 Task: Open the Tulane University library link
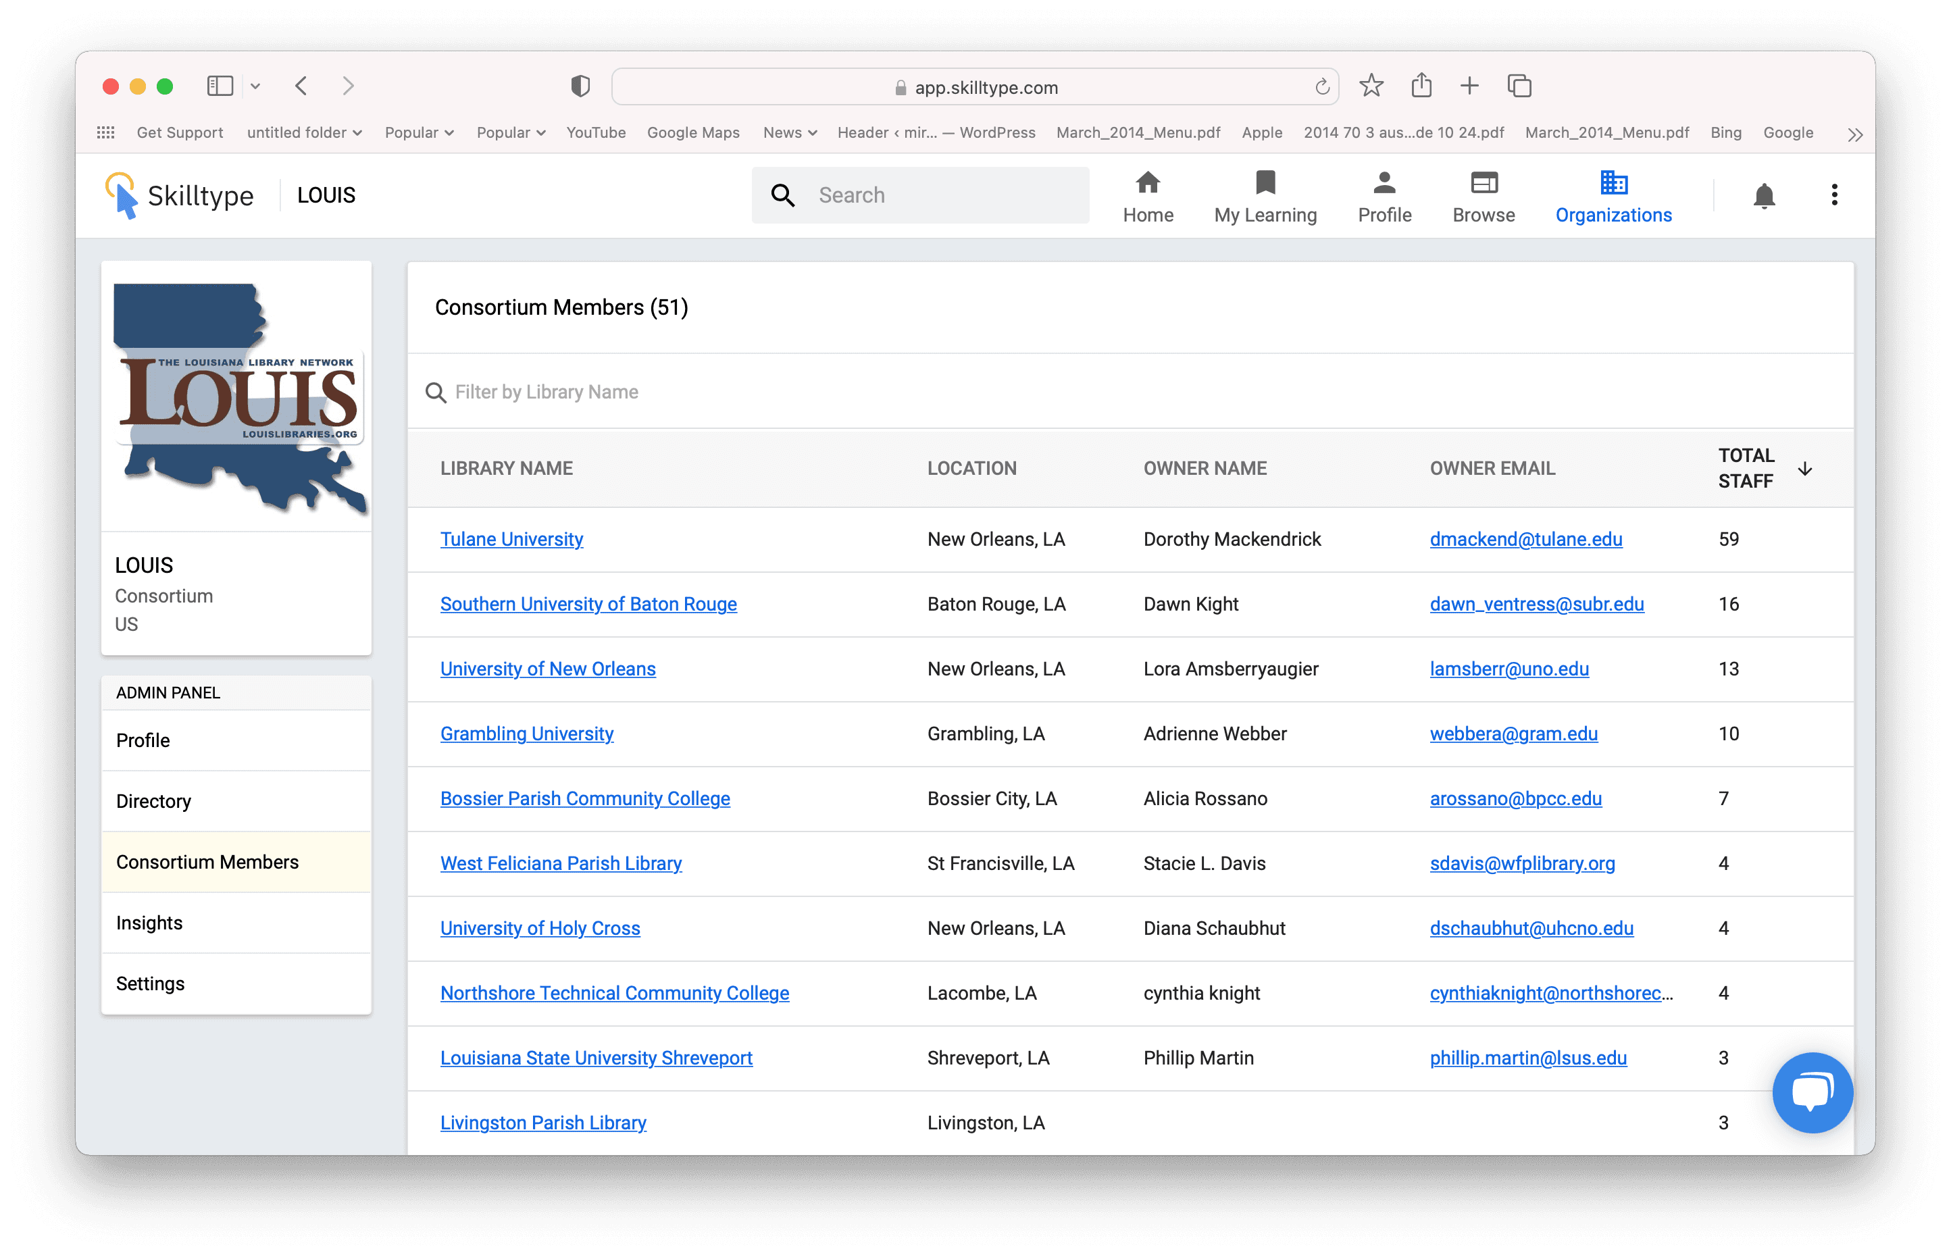tap(511, 540)
